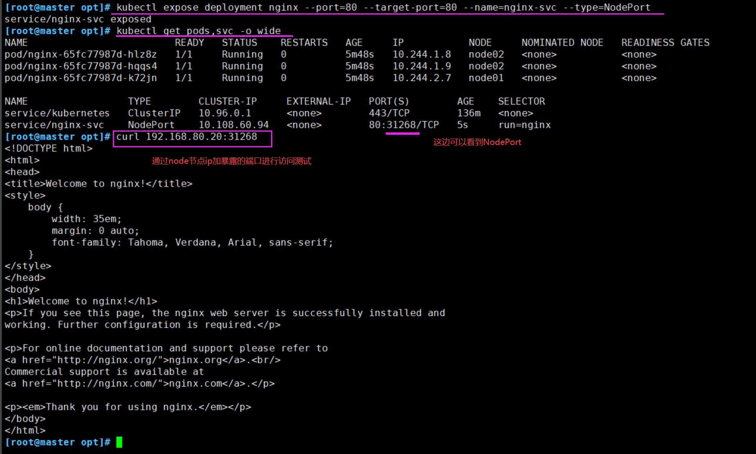Click pod IP 10.244.1.9

[422, 66]
